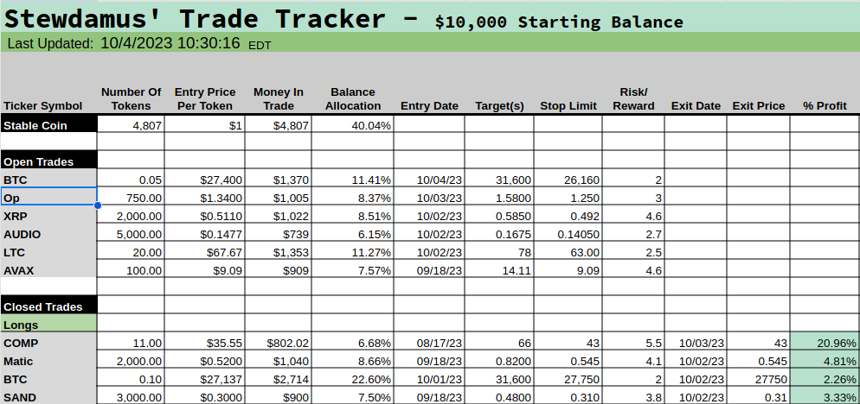Click the 0.14050 AUDIO stop limit cell

point(568,234)
